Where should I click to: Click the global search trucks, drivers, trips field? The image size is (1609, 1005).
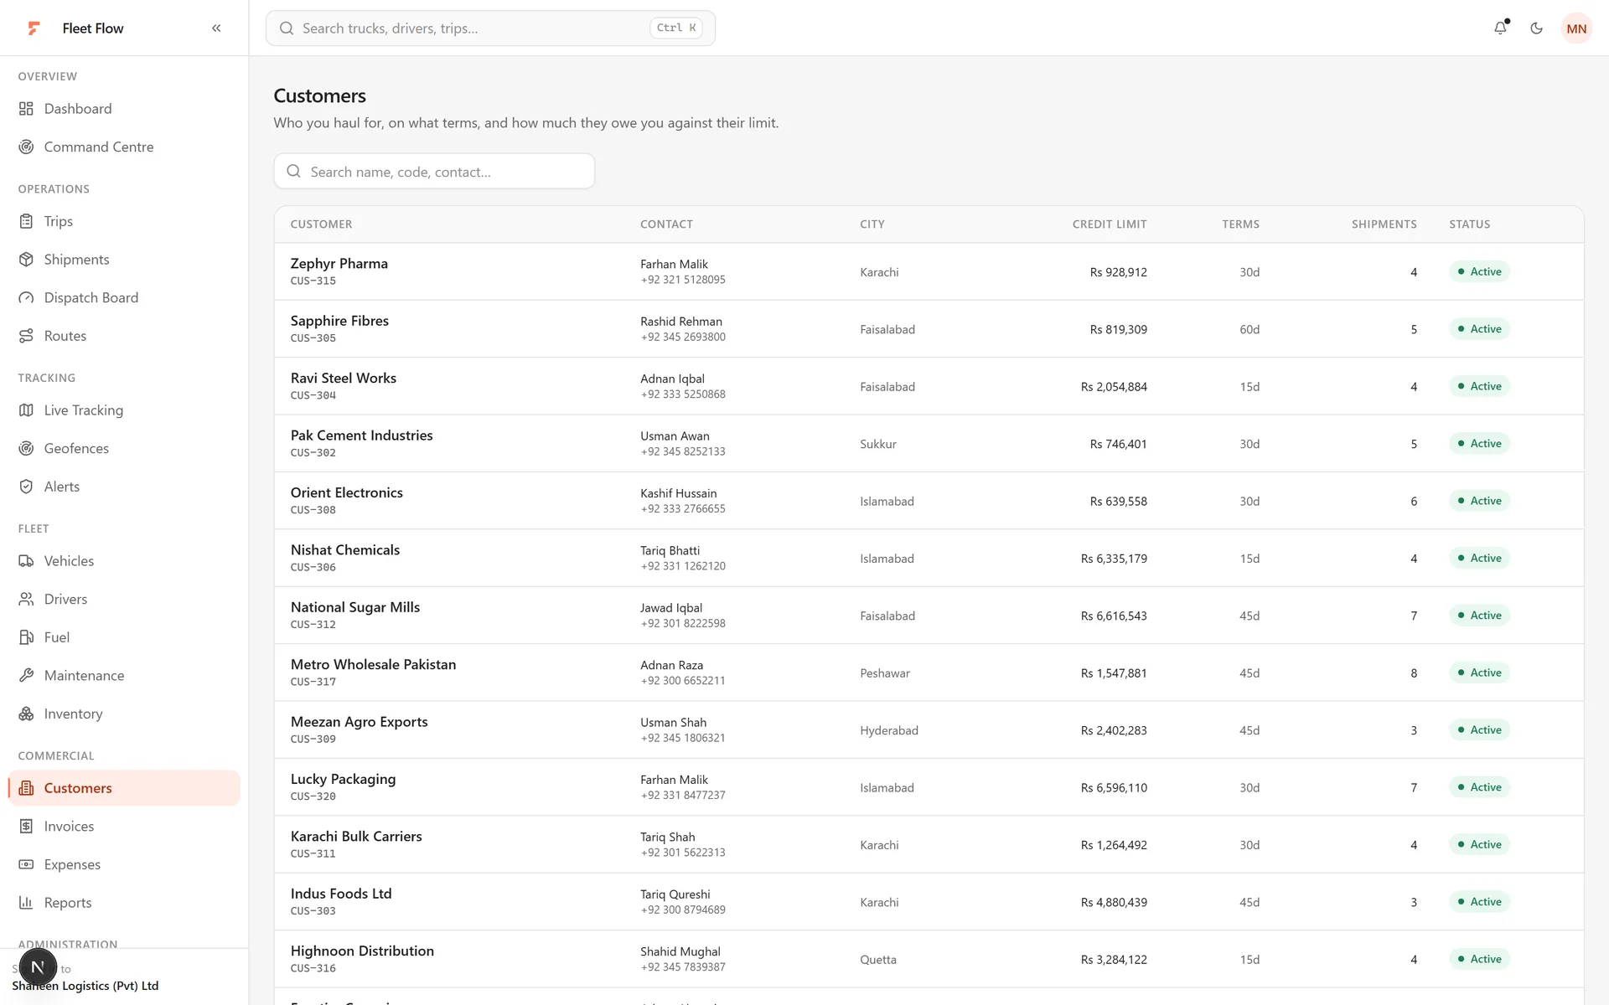click(490, 28)
